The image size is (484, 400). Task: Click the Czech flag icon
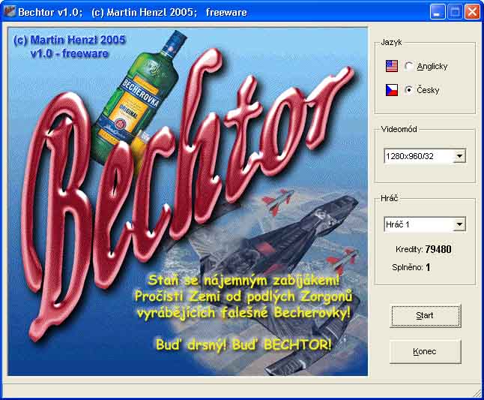pyautogui.click(x=391, y=89)
